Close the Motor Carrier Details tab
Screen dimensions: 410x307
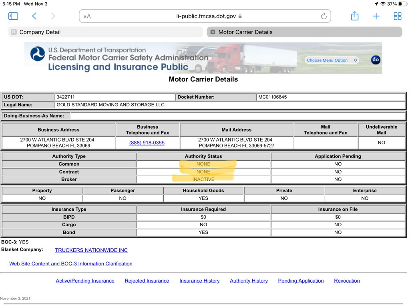213,32
